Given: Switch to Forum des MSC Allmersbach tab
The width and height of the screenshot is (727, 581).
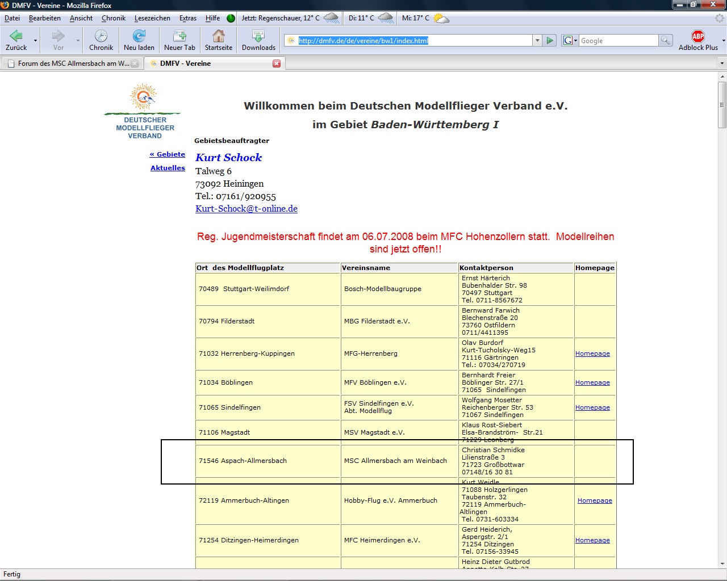Looking at the screenshot, I should [73, 64].
